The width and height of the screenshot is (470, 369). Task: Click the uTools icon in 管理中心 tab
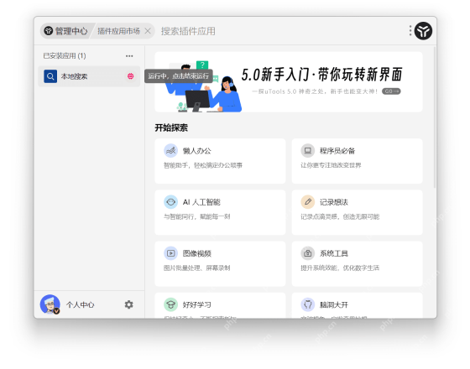[49, 31]
